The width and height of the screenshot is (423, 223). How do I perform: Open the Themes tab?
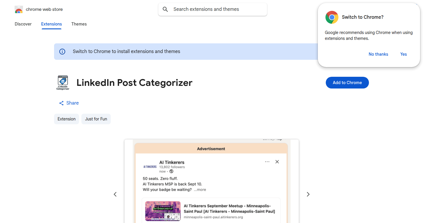79,24
